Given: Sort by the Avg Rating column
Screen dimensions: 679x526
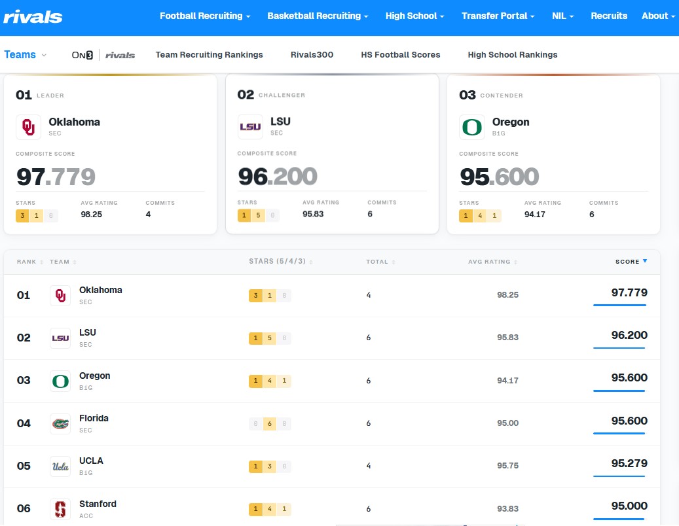Looking at the screenshot, I should 493,262.
